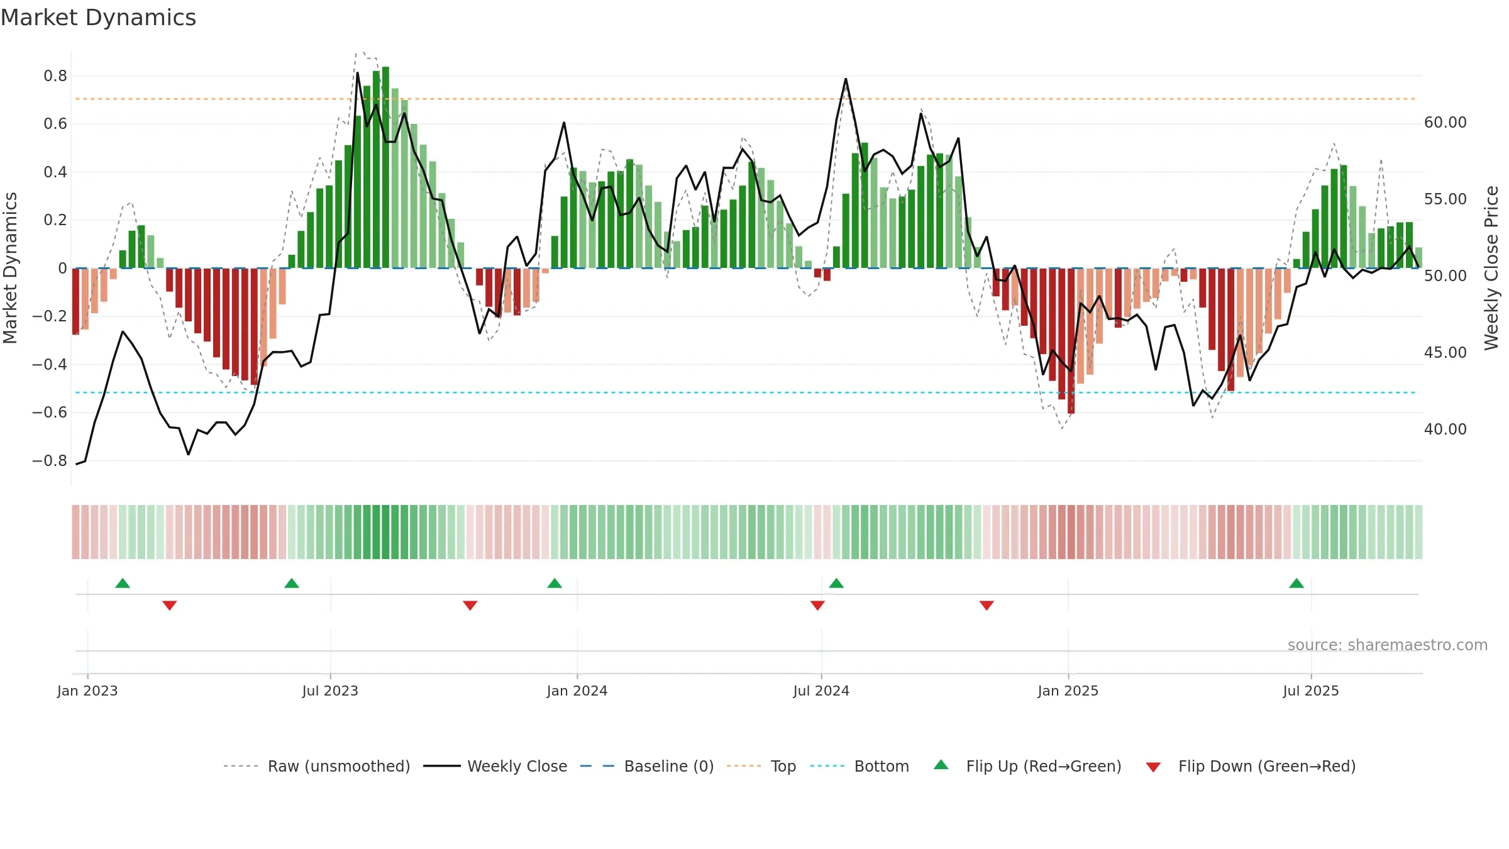Click the 45.00 price tick on the right axis
The height and width of the screenshot is (849, 1509).
(1445, 353)
